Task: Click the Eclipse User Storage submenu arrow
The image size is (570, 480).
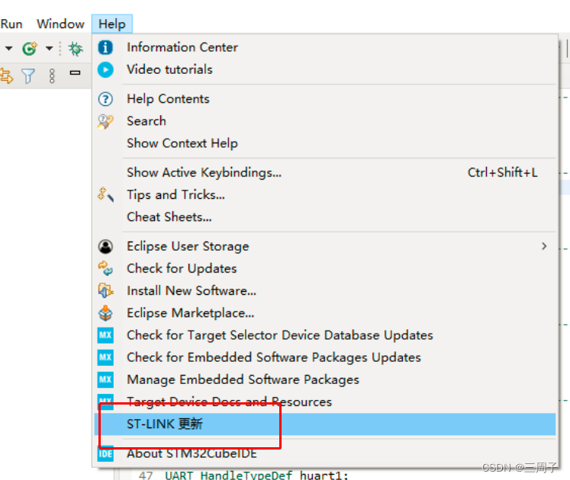Action: [544, 246]
